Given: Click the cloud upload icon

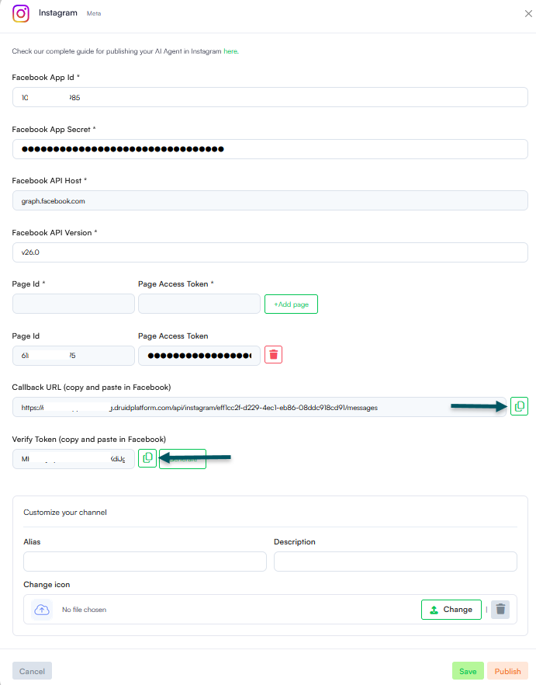Looking at the screenshot, I should click(x=42, y=610).
